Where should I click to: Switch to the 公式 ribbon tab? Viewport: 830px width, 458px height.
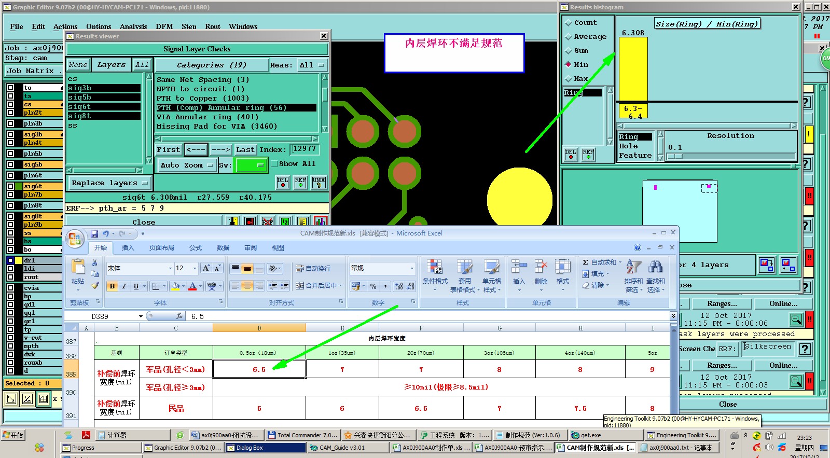click(x=196, y=248)
